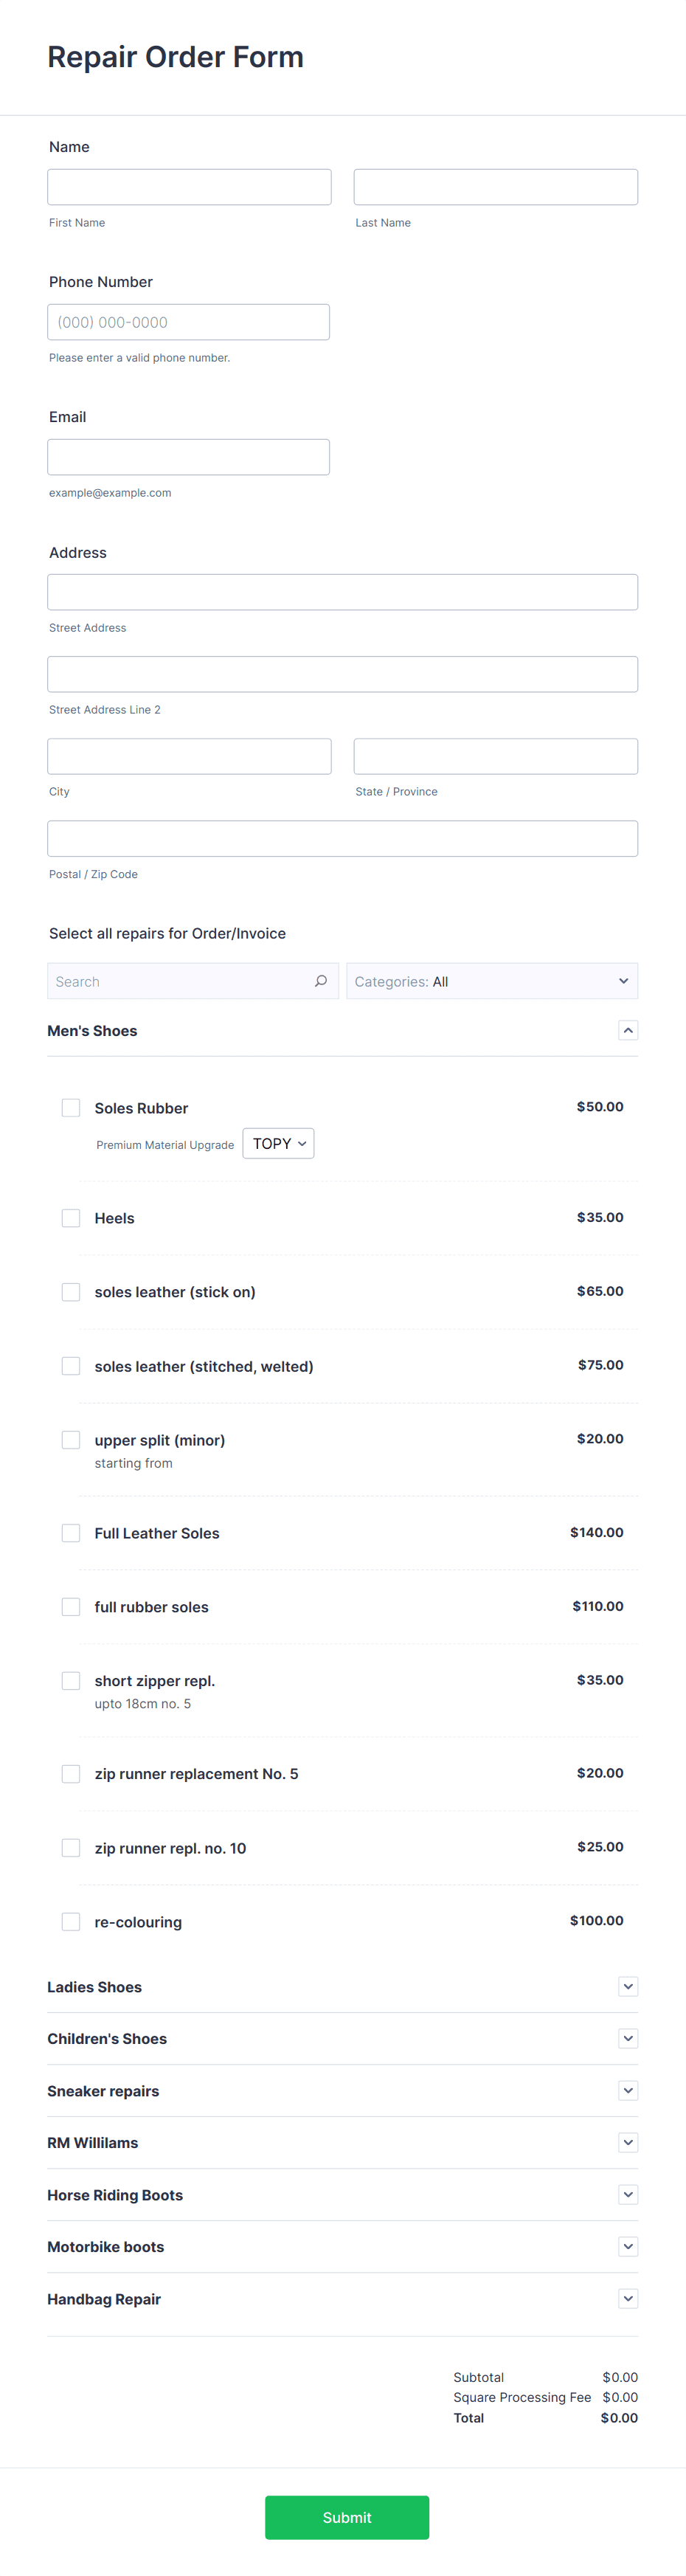Select the Heels repair item
Screen dimensions: 686x2576
tap(70, 1218)
